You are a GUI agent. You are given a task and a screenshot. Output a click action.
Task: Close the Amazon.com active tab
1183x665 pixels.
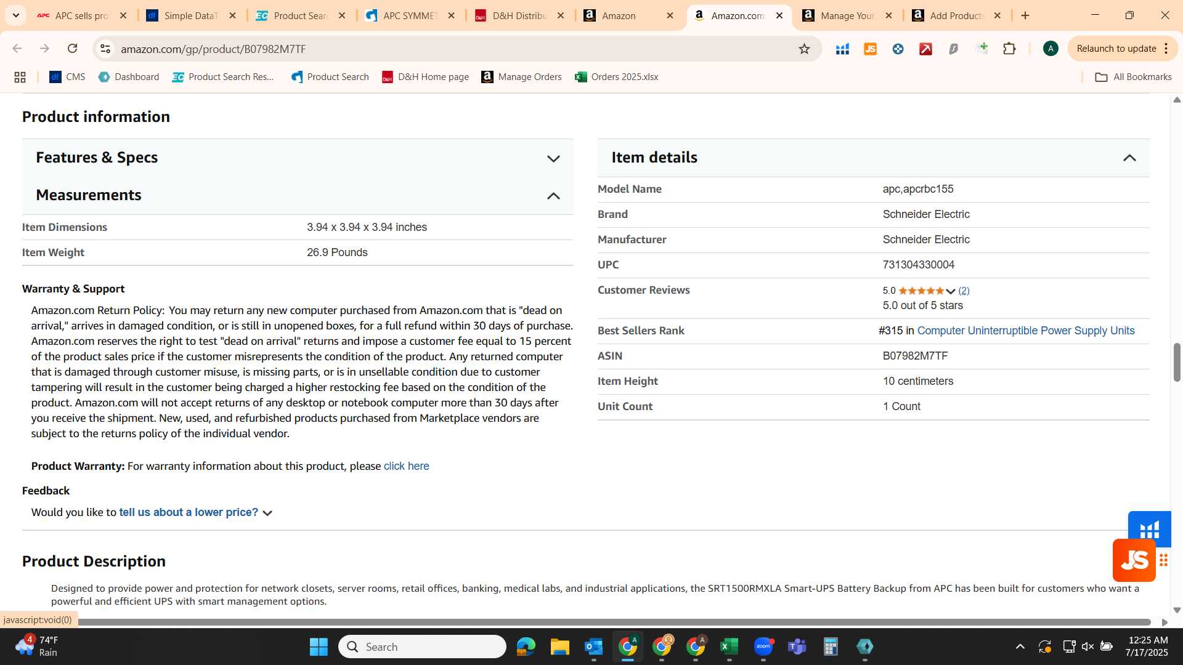(779, 15)
